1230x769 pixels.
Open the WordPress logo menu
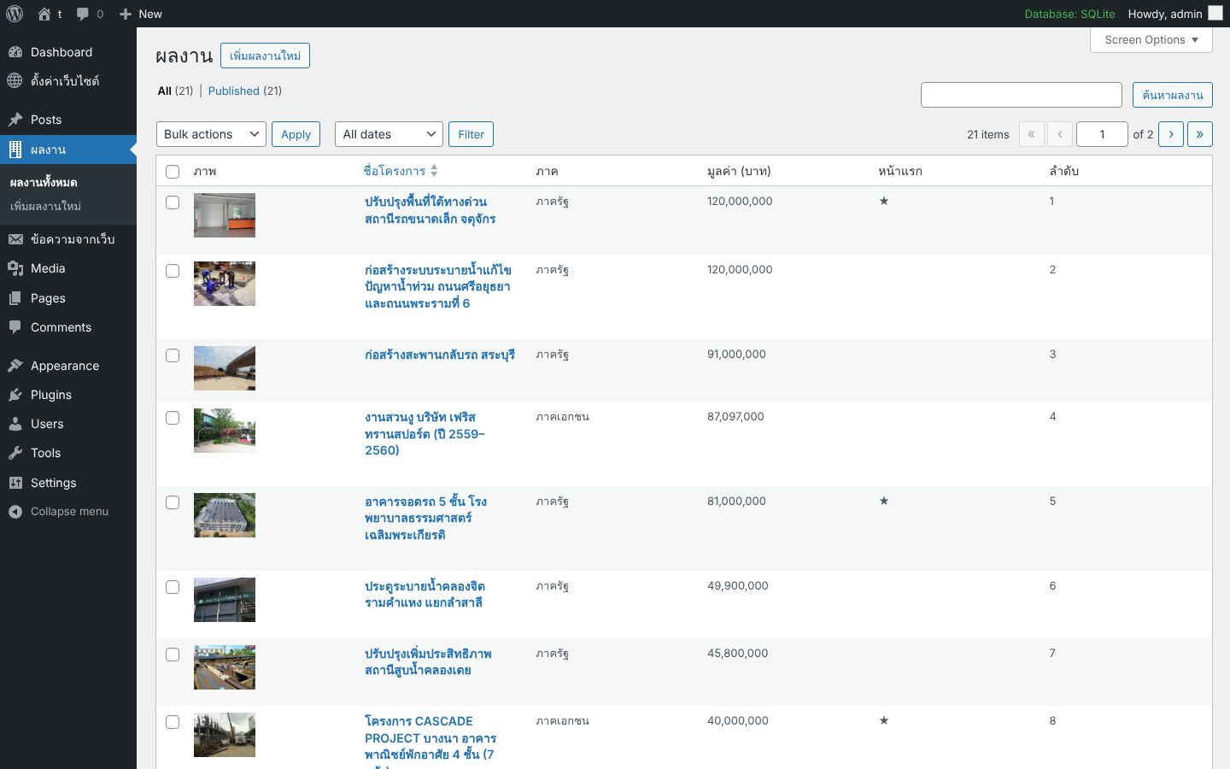pos(15,14)
